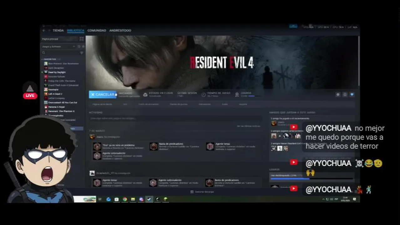Open Página de la tienda link

point(102,104)
